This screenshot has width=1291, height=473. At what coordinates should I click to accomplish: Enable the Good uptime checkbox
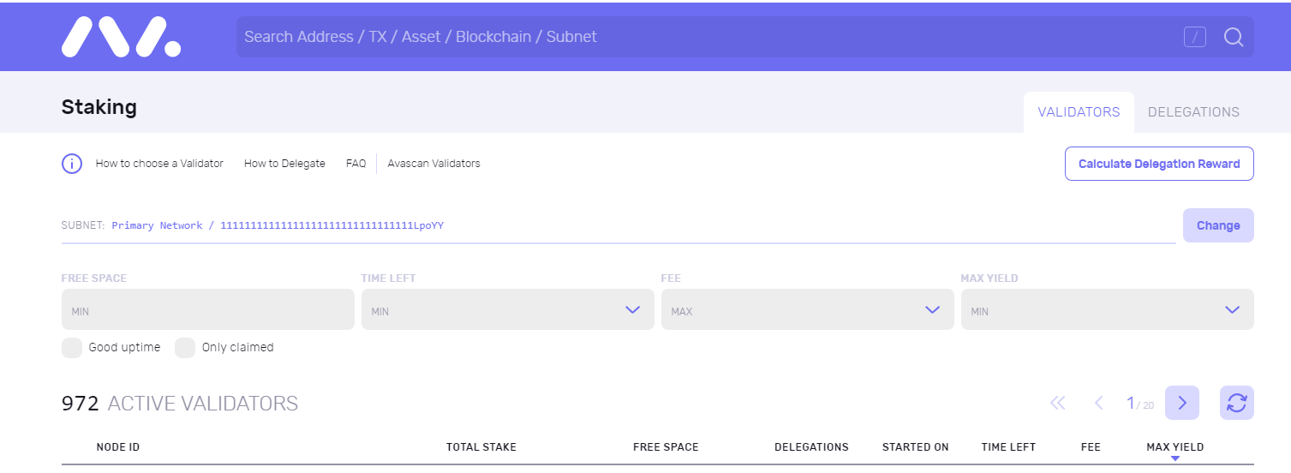[x=72, y=347]
